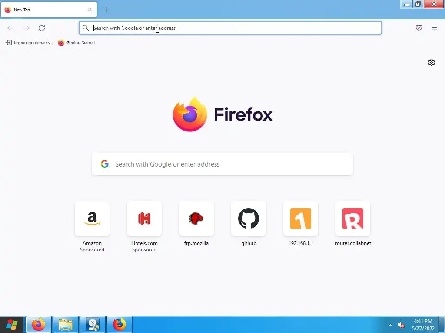Open Windows Explorer from the taskbar
445x333 pixels.
[x=66, y=324]
